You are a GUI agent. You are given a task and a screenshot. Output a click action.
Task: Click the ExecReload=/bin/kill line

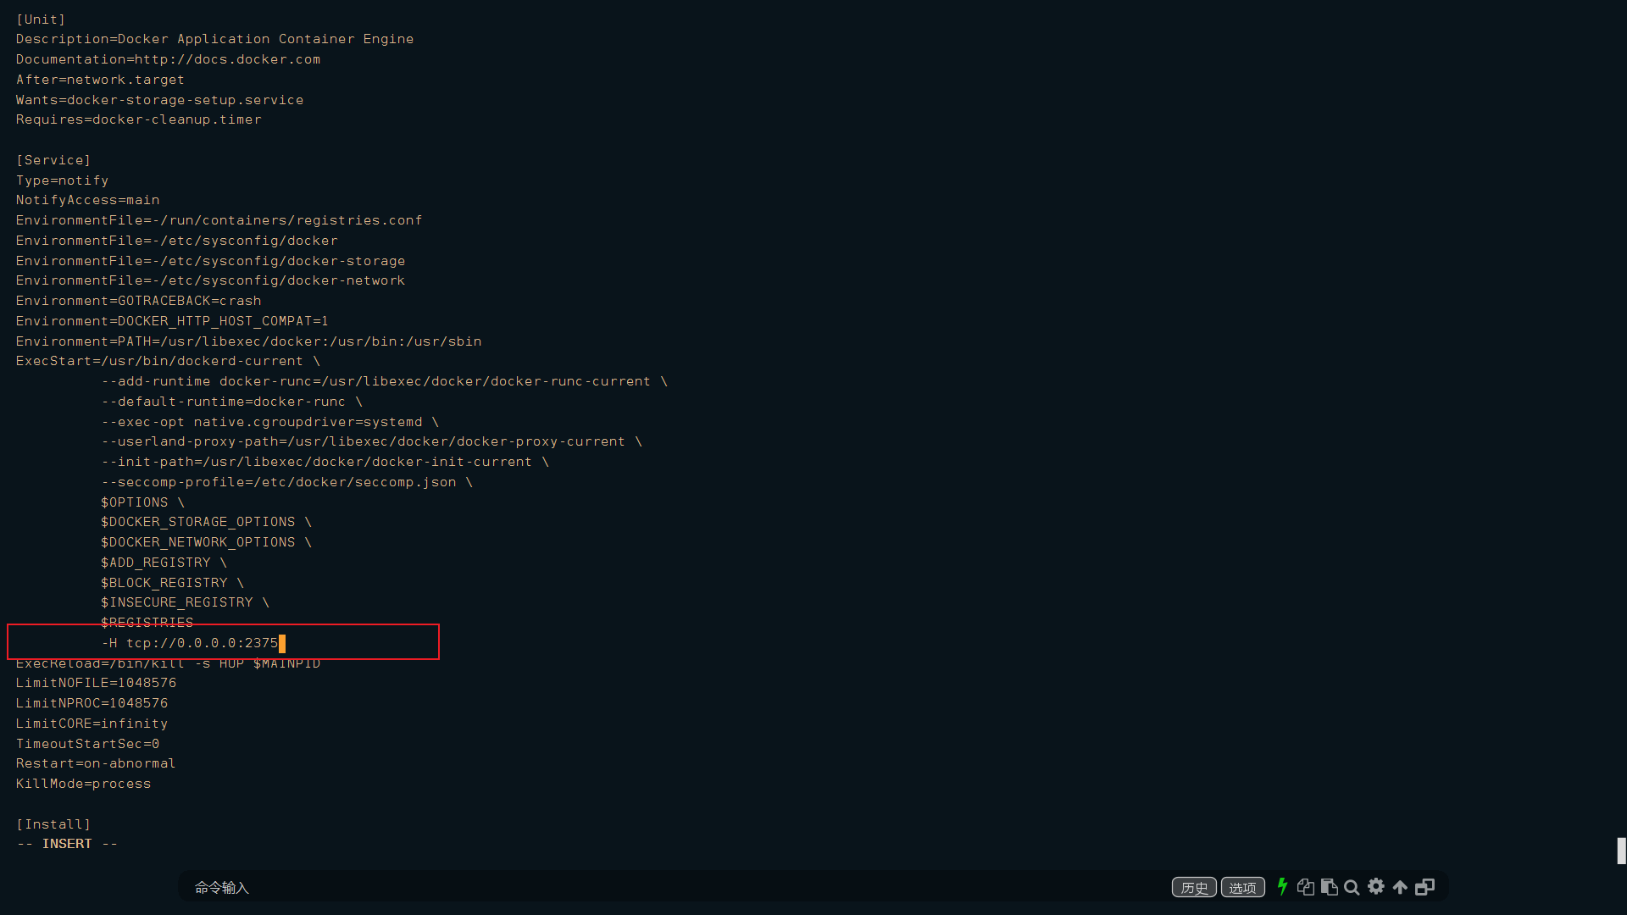[x=168, y=663]
